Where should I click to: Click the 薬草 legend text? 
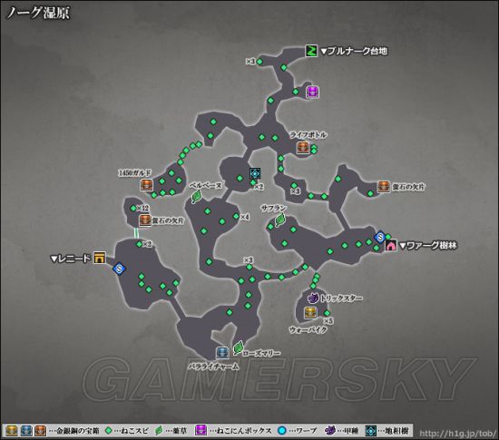180,431
